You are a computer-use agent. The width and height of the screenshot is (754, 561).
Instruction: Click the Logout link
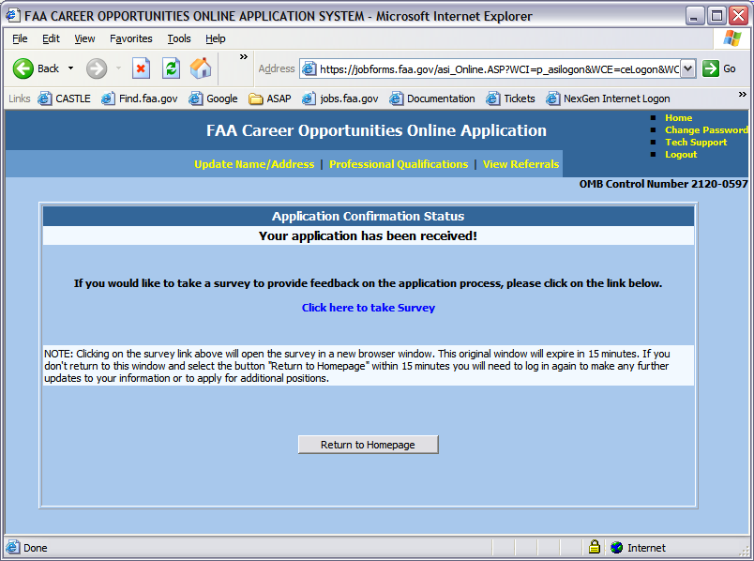681,155
